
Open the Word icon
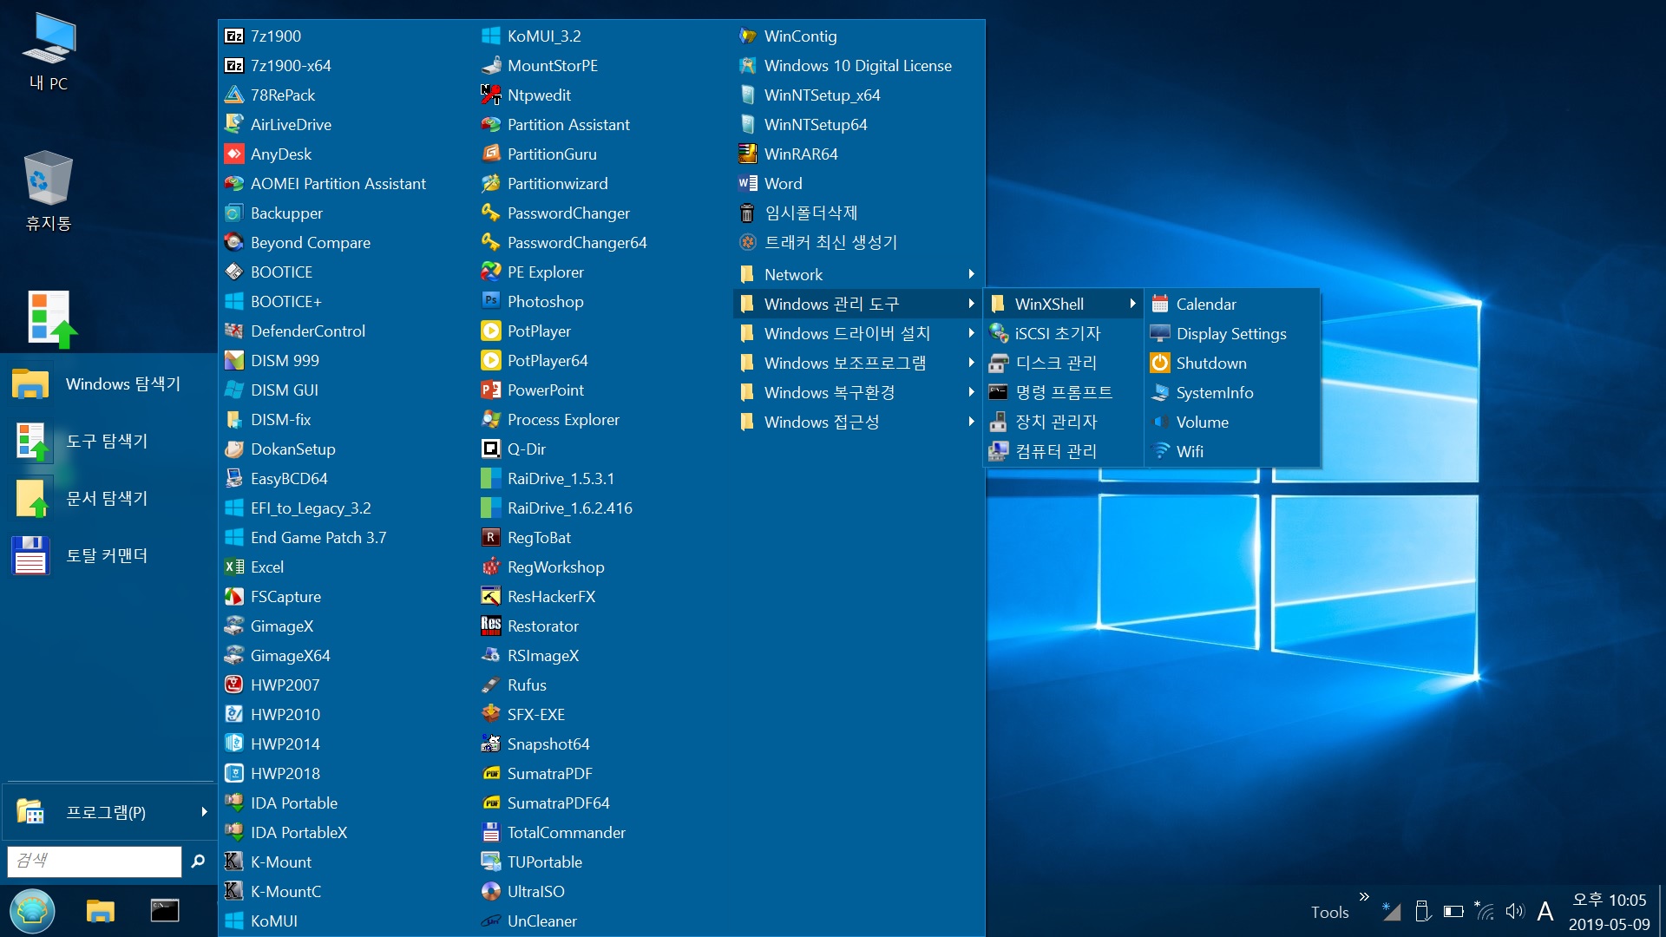pyautogui.click(x=748, y=183)
